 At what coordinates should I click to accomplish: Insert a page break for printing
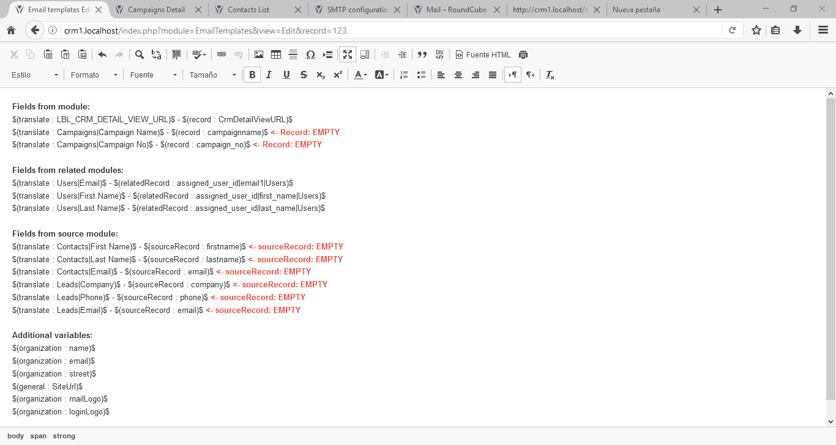pos(327,54)
